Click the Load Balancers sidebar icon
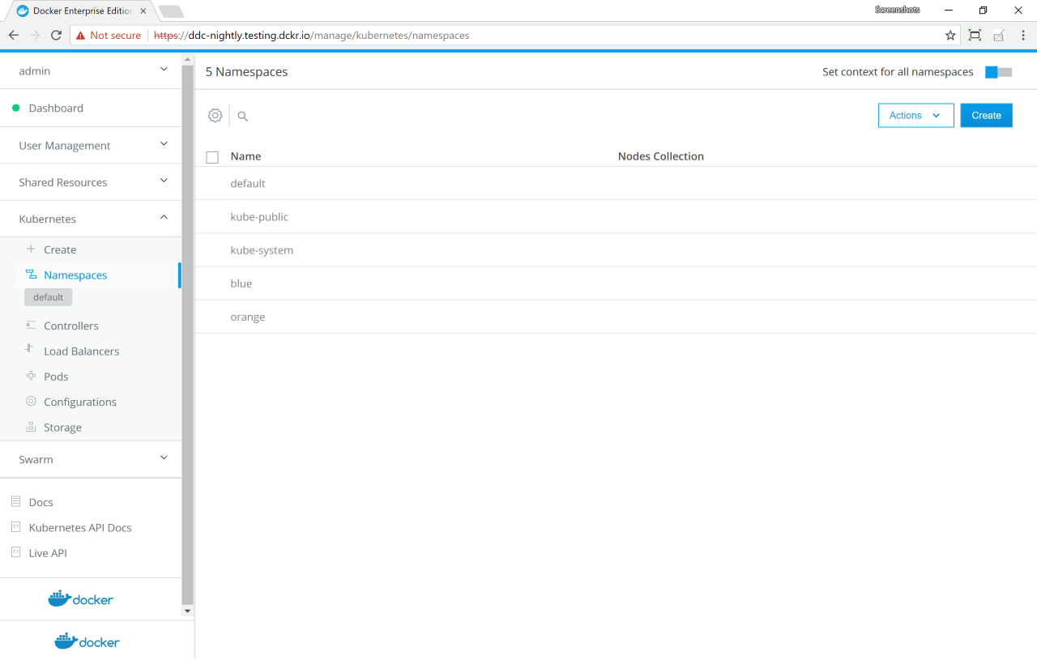The width and height of the screenshot is (1037, 660). (30, 349)
